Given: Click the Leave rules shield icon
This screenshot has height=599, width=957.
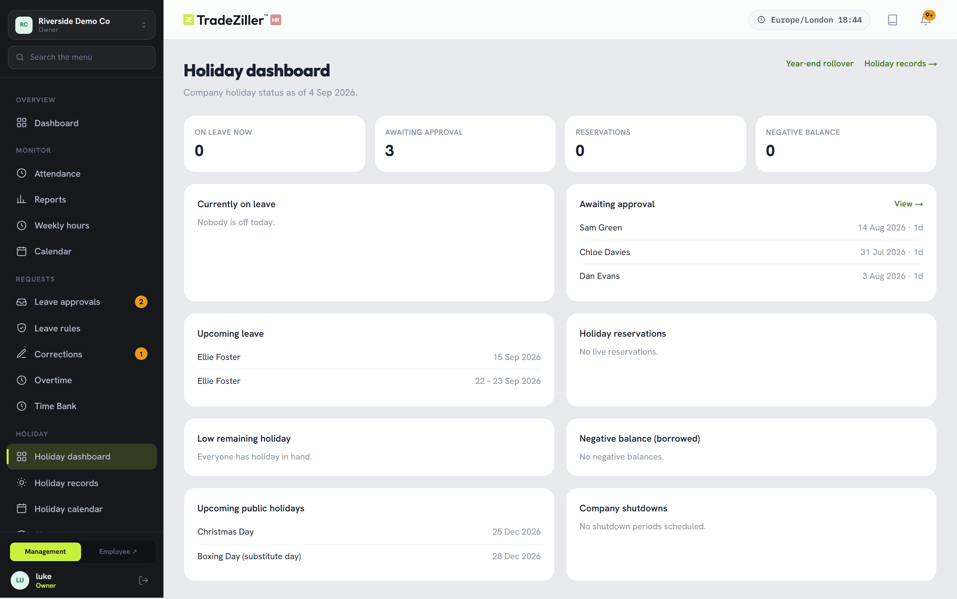Looking at the screenshot, I should 21,328.
